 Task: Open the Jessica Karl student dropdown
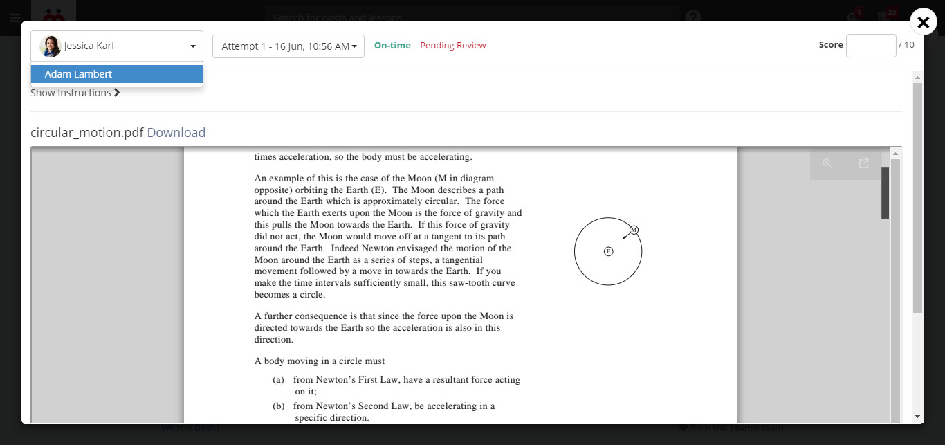(117, 46)
